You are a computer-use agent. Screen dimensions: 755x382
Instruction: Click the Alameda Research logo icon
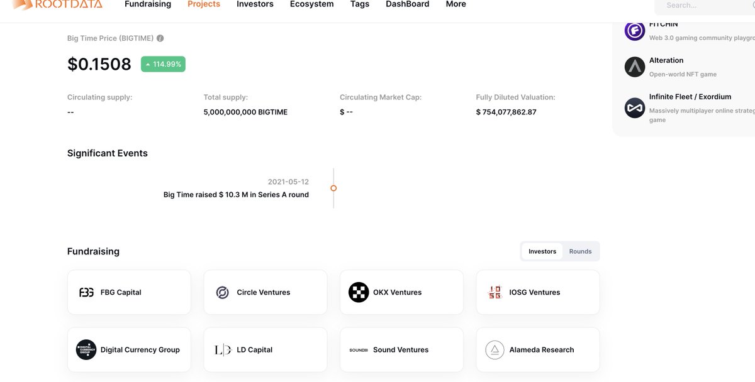pyautogui.click(x=495, y=350)
